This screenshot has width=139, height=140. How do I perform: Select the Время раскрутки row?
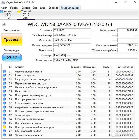coord(68,75)
